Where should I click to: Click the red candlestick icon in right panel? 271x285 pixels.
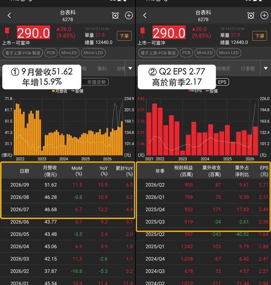click(143, 32)
